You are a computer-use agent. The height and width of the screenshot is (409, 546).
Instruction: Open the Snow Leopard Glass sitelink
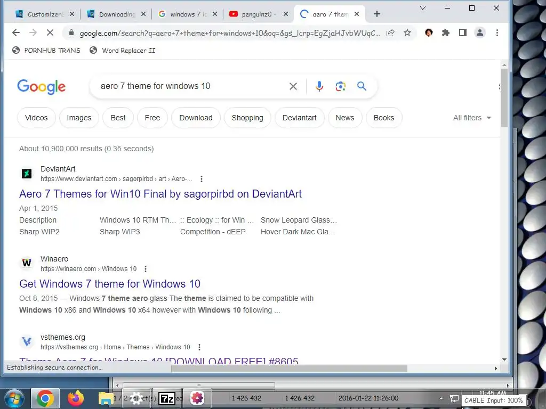click(x=299, y=220)
